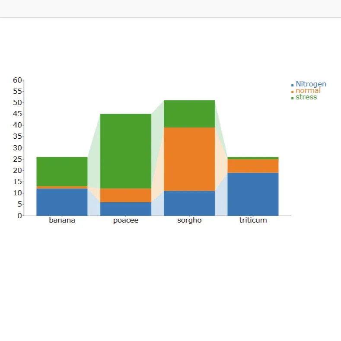
Task: Click the green stress legend swatch
Action: pos(293,98)
